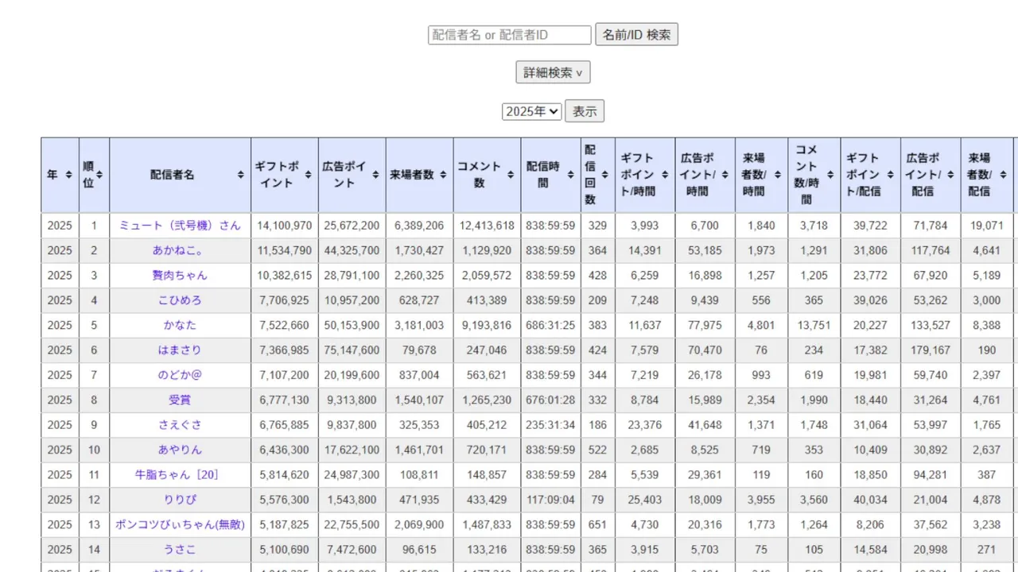Open streamer link のどか@
This screenshot has width=1018, height=572.
(180, 375)
